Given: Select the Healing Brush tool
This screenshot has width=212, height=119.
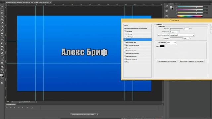Looking at the screenshot, I should click(x=2, y=26).
